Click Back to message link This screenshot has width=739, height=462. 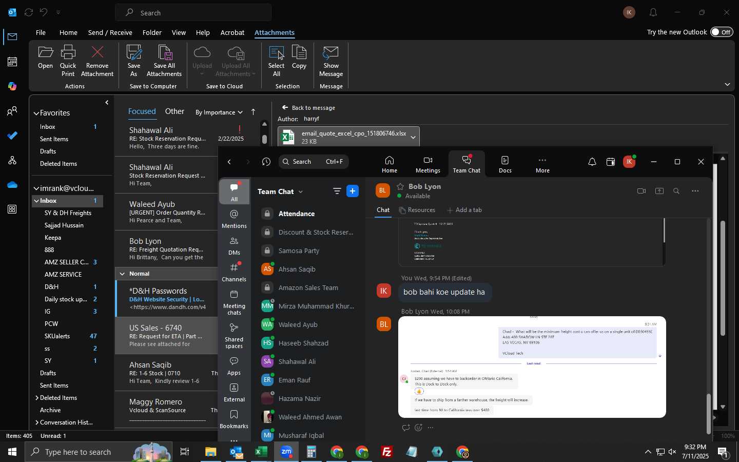(x=308, y=108)
